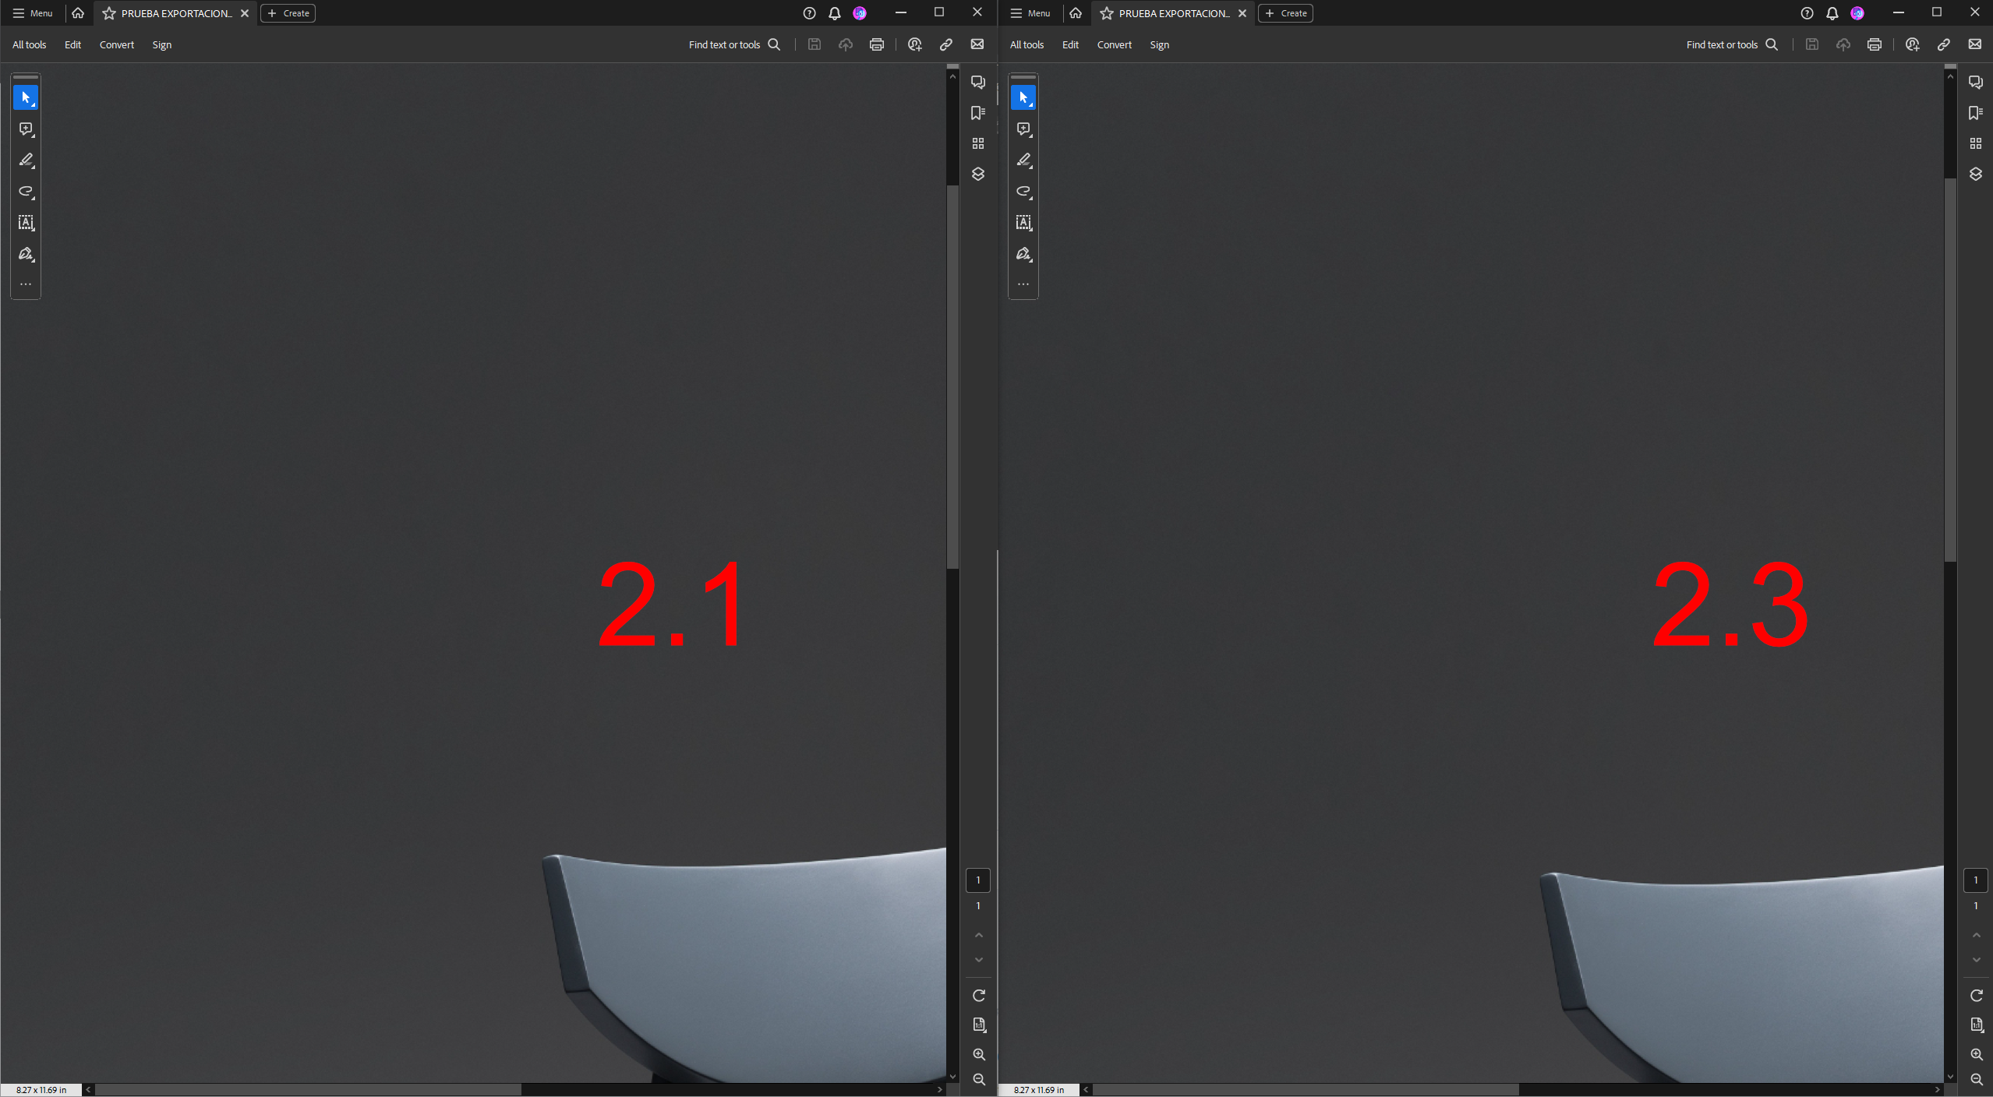
Task: Zoom out on the left window document
Action: pyautogui.click(x=979, y=1079)
